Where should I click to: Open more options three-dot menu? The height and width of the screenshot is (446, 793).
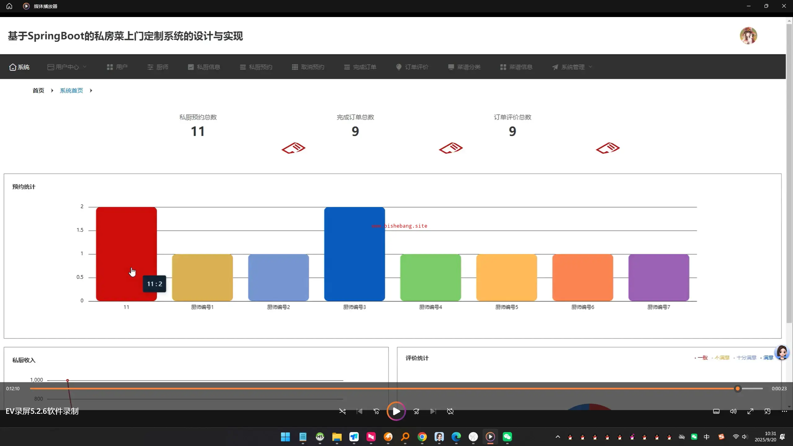[784, 411]
